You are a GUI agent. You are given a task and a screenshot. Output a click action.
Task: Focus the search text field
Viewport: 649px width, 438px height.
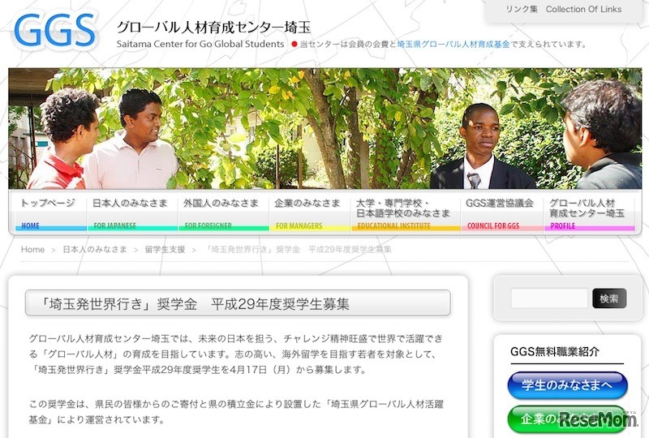pyautogui.click(x=549, y=298)
